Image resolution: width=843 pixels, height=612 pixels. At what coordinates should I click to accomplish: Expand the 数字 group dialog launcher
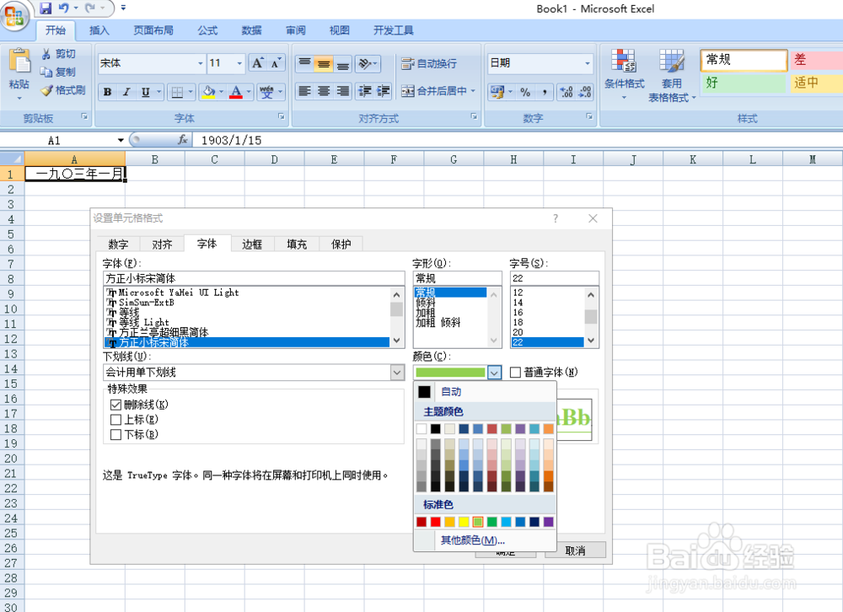(589, 116)
